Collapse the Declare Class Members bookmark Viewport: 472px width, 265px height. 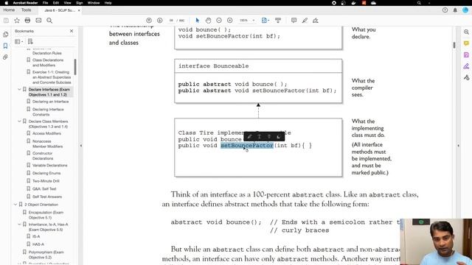(19, 121)
